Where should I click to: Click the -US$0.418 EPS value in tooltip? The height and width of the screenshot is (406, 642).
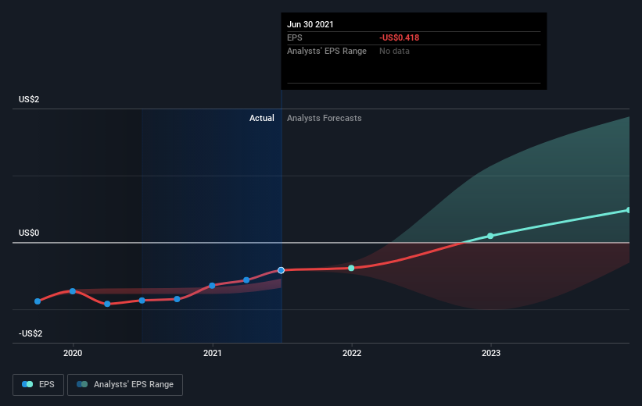pyautogui.click(x=400, y=37)
